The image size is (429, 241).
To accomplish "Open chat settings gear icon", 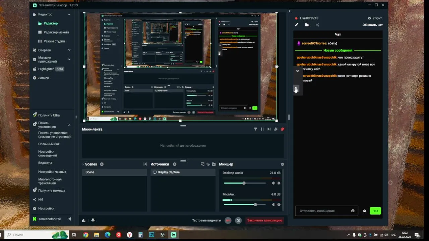I will tap(364, 211).
